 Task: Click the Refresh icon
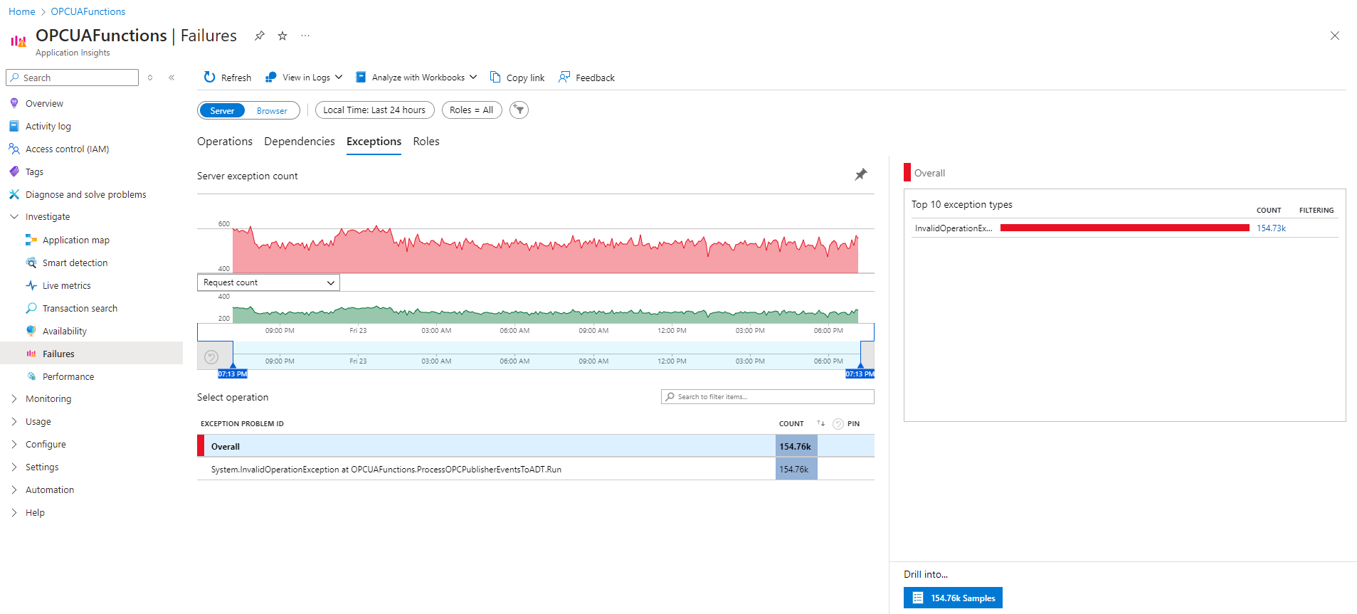coord(209,77)
